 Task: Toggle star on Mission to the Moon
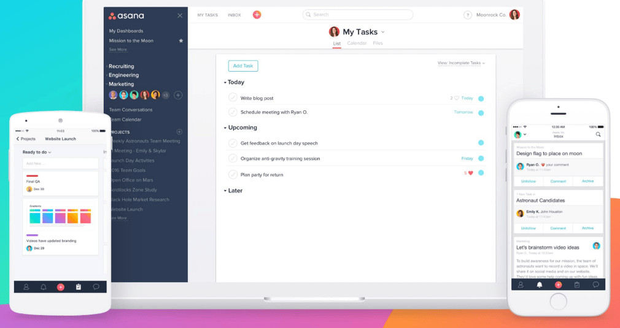click(181, 40)
